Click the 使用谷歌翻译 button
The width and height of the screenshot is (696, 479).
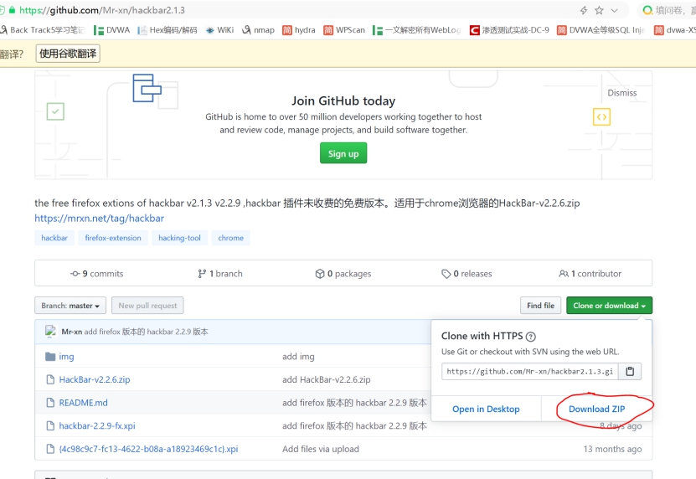[68, 54]
